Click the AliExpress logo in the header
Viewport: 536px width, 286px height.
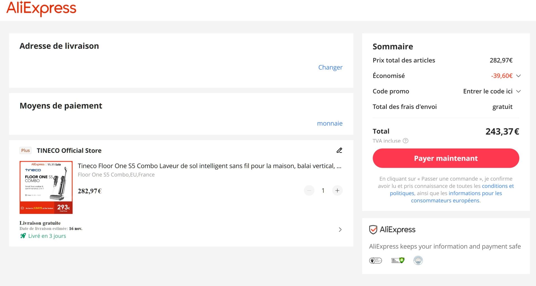coord(41,8)
